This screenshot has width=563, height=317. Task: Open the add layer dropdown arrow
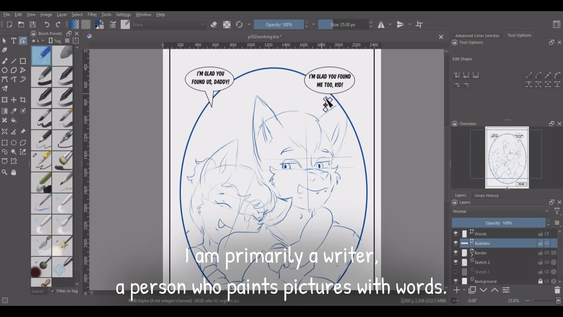point(464,290)
